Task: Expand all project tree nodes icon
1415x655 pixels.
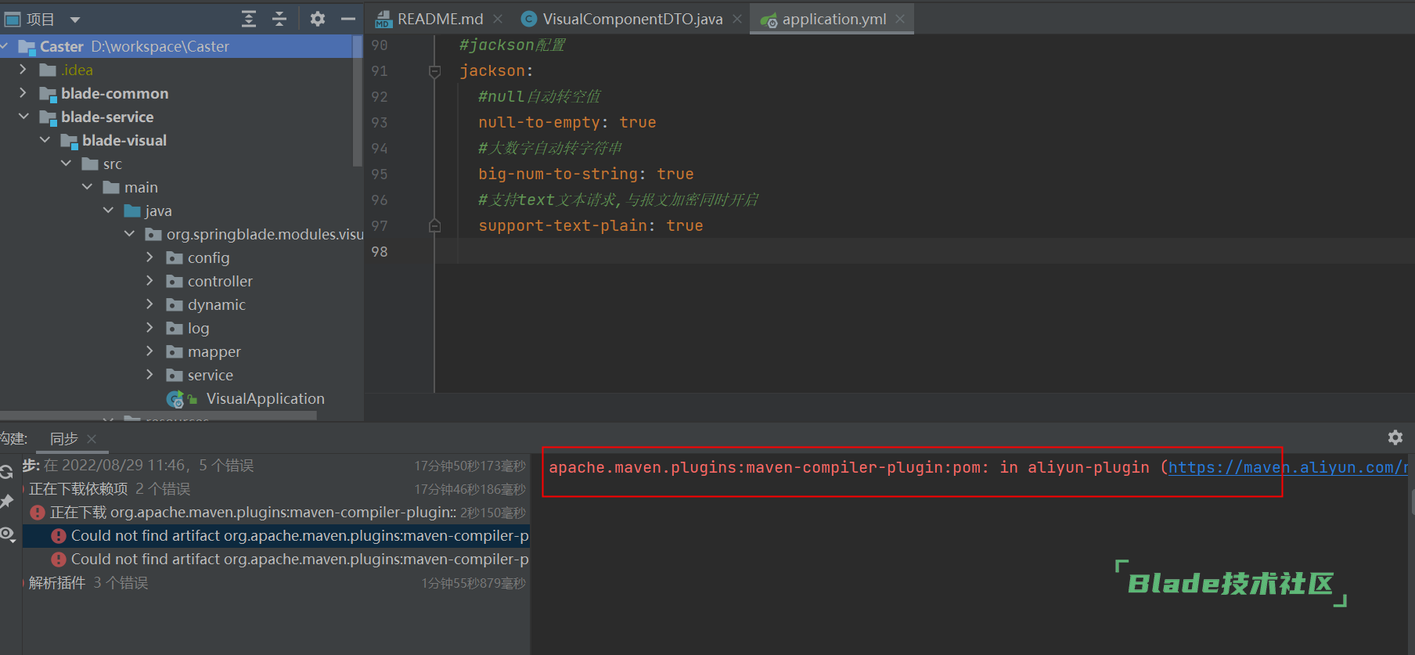Action: coord(249,19)
